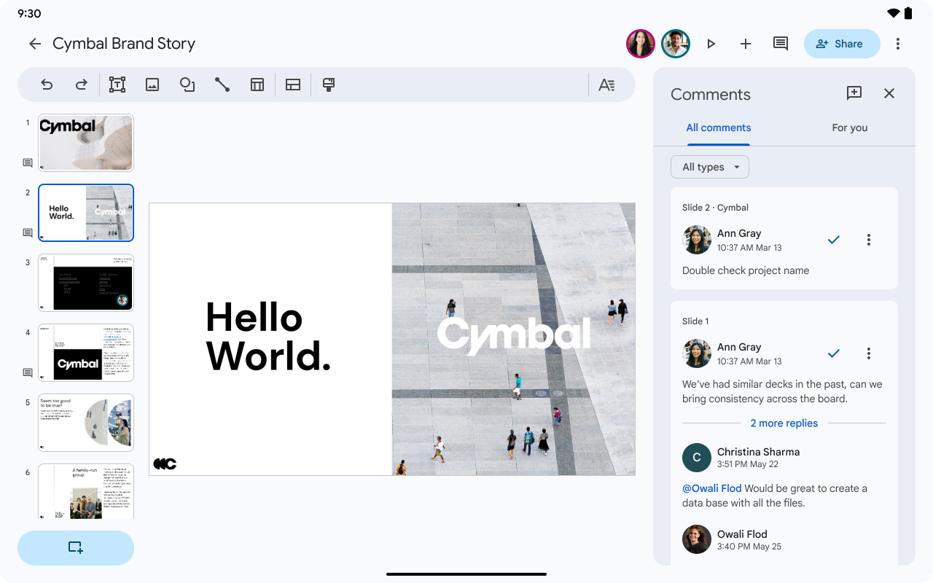Select slide 1 thumbnail
Screen dimensions: 933x583
pyautogui.click(x=86, y=143)
